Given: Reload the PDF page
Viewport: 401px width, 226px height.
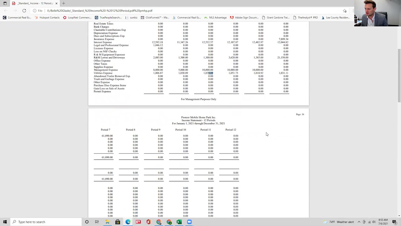Looking at the screenshot, I should coord(24,11).
